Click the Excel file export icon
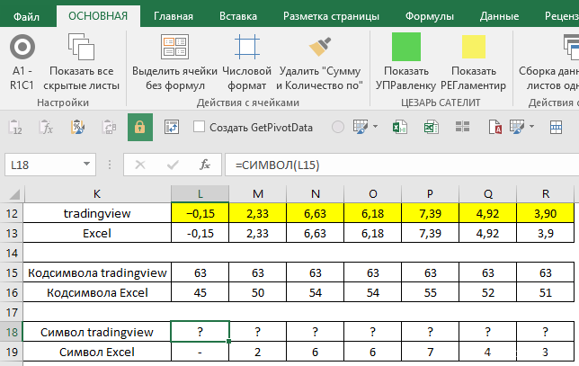Viewport: 579px width, 366px height. [400, 128]
